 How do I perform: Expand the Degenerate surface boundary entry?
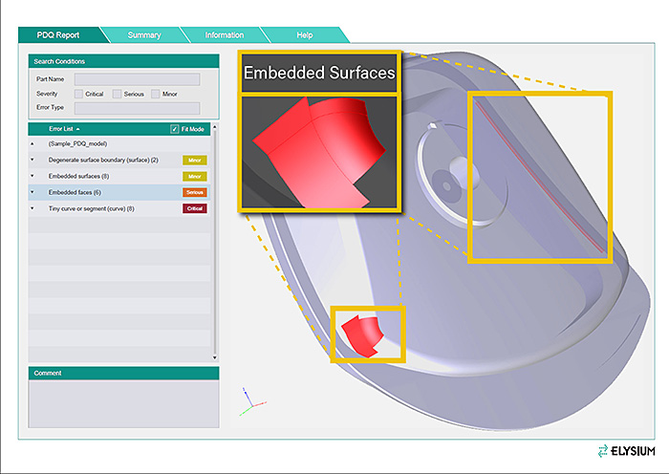(32, 160)
